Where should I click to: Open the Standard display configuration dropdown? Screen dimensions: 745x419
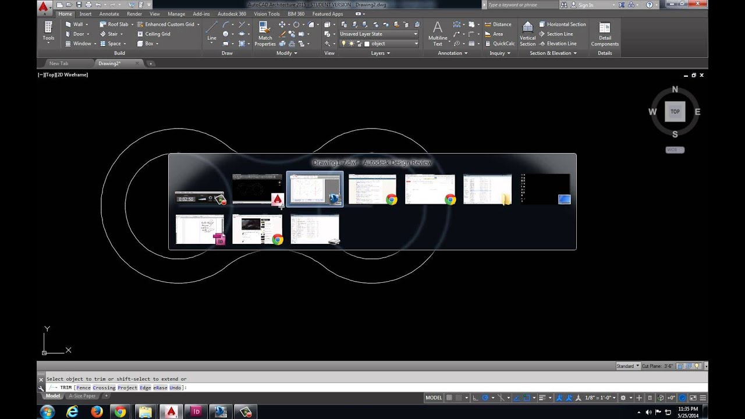coord(628,366)
